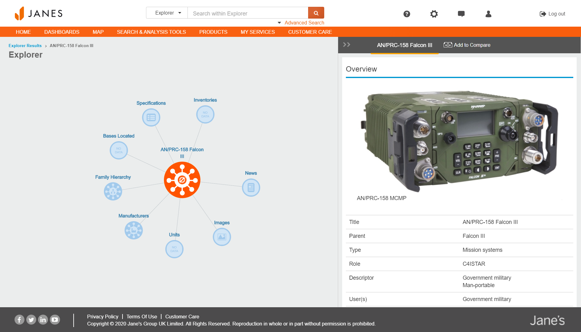Click the Descriptor value Man-portable
This screenshot has height=332, width=581.
click(479, 285)
